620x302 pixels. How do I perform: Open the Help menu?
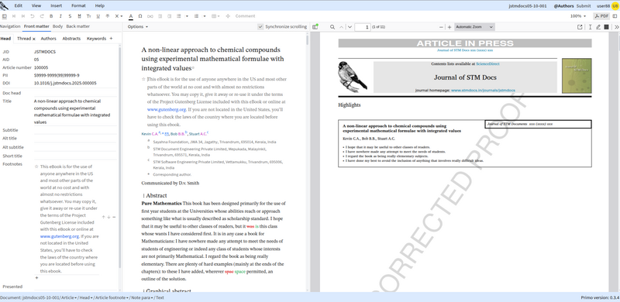pyautogui.click(x=100, y=5)
